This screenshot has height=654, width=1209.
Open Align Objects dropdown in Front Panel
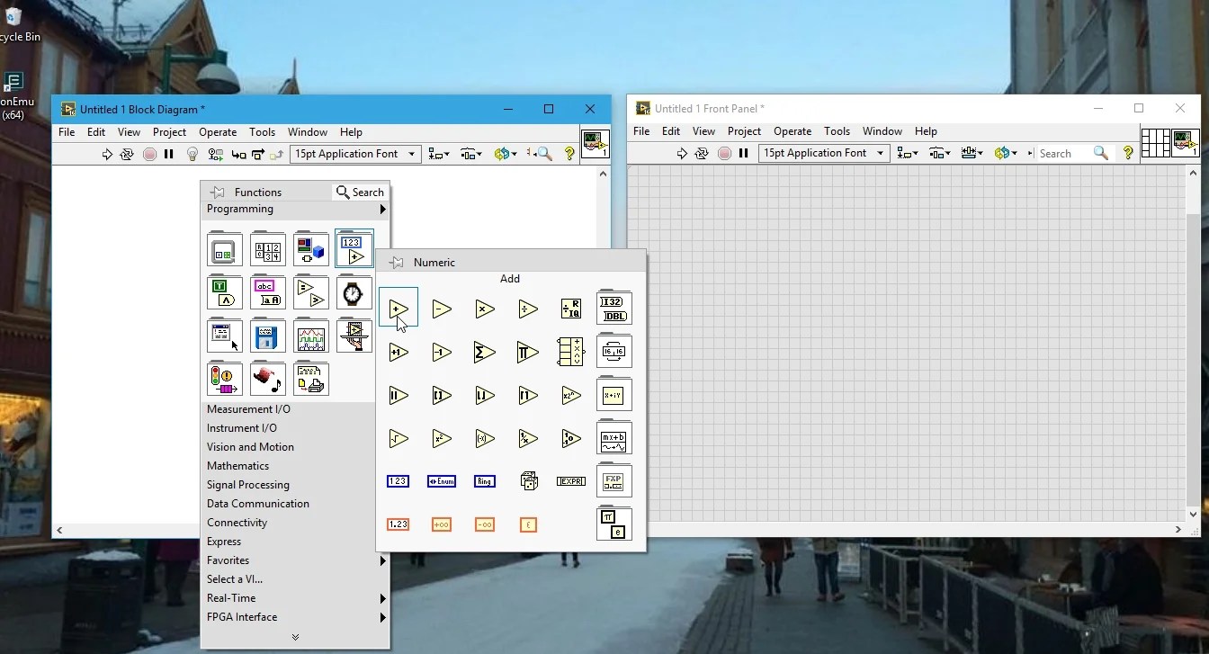pos(908,154)
